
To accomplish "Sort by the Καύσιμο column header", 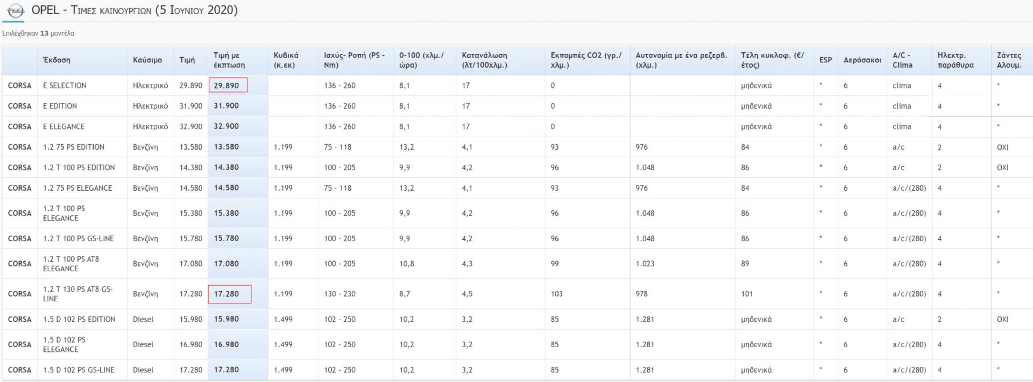I will coord(147,60).
